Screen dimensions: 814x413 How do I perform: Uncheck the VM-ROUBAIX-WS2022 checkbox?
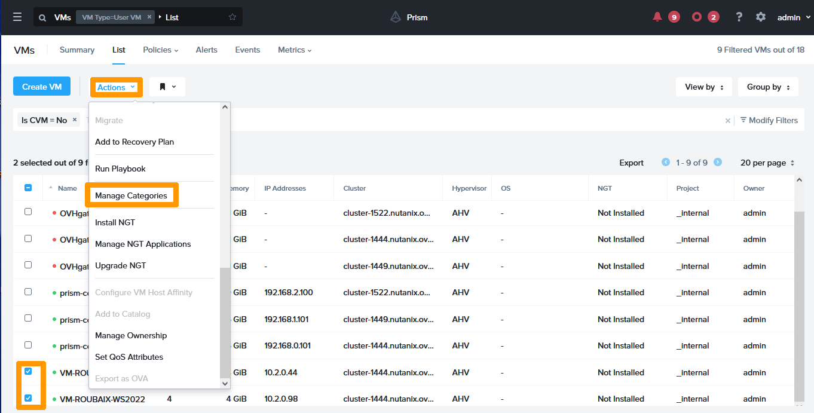(x=28, y=398)
